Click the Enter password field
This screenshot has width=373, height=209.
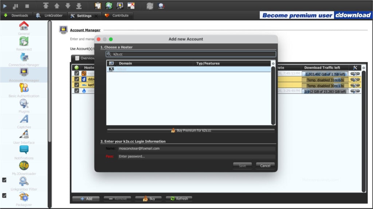196,156
